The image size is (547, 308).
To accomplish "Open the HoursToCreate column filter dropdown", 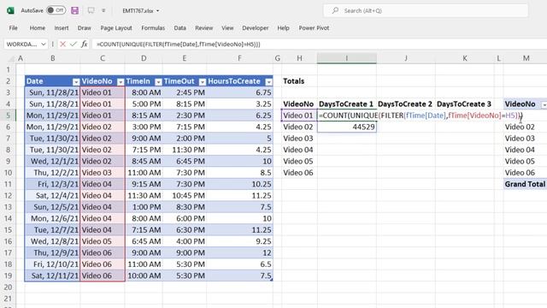I will point(268,82).
